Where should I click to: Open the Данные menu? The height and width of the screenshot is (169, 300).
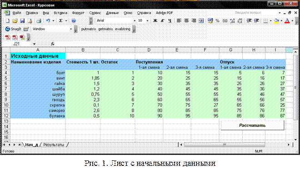click(112, 13)
